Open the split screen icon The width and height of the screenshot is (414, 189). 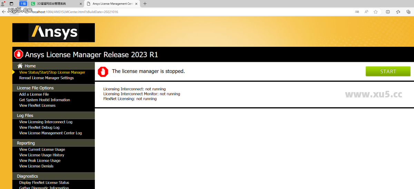tap(388, 12)
